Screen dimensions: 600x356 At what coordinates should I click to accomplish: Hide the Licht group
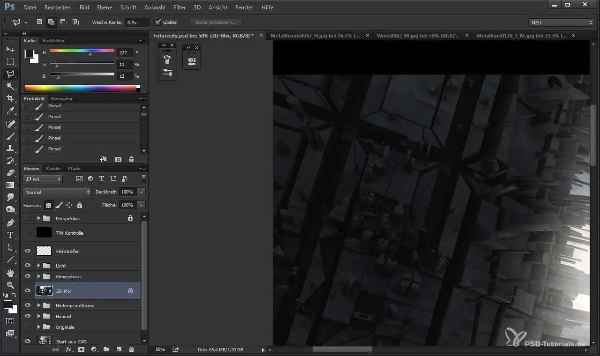coord(28,266)
